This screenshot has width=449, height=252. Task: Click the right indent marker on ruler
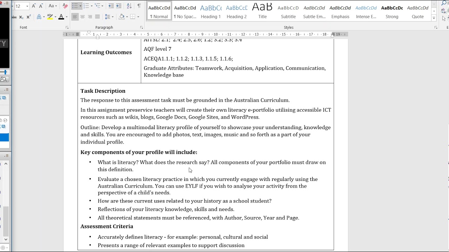[x=332, y=35]
